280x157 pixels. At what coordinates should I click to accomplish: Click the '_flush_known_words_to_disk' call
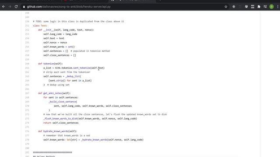click(60, 119)
